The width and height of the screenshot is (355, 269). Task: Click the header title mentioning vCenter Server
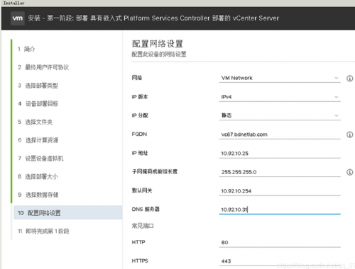pyautogui.click(x=153, y=18)
